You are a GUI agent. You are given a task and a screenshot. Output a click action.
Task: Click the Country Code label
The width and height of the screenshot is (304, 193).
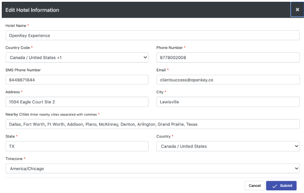[18, 48]
